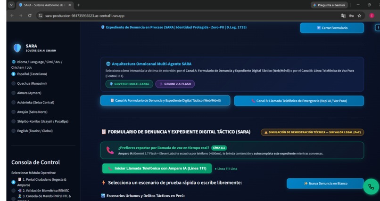Click GOVTECH MULTI-CANAL badge
380x201 pixels.
pos(129,84)
